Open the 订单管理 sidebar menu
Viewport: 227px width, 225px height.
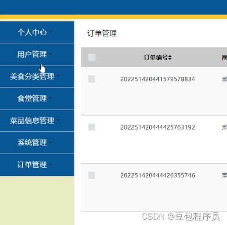(x=37, y=165)
